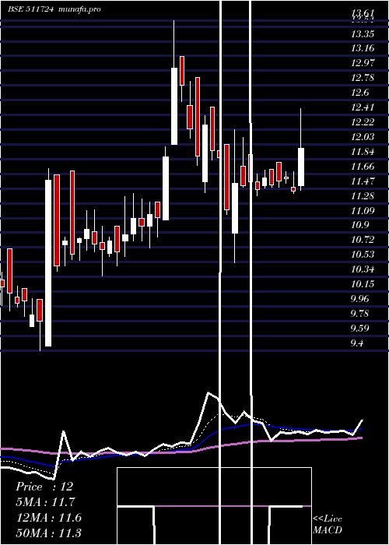The image size is (389, 545).
Task: Click the 12.41 price axis label
Action: coord(363,107)
